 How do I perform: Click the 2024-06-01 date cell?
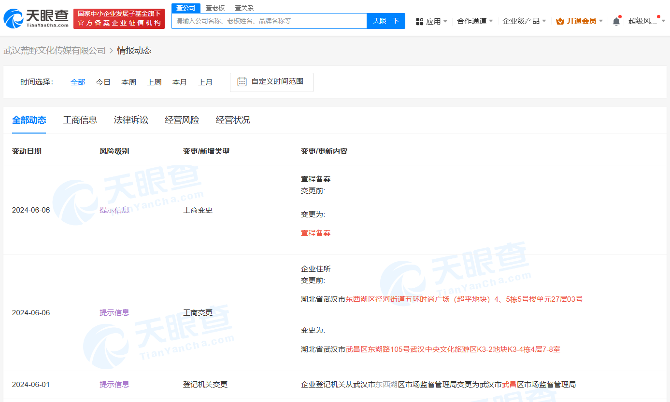[x=31, y=385]
